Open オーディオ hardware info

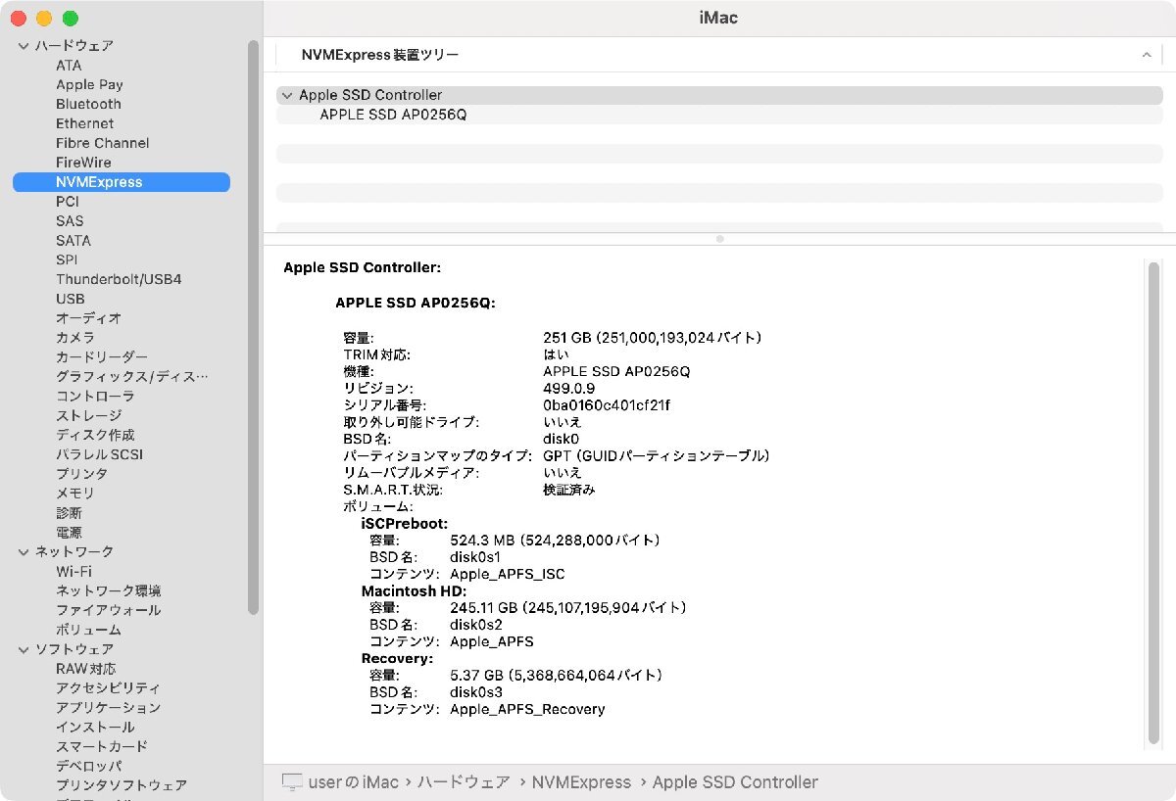pyautogui.click(x=88, y=318)
